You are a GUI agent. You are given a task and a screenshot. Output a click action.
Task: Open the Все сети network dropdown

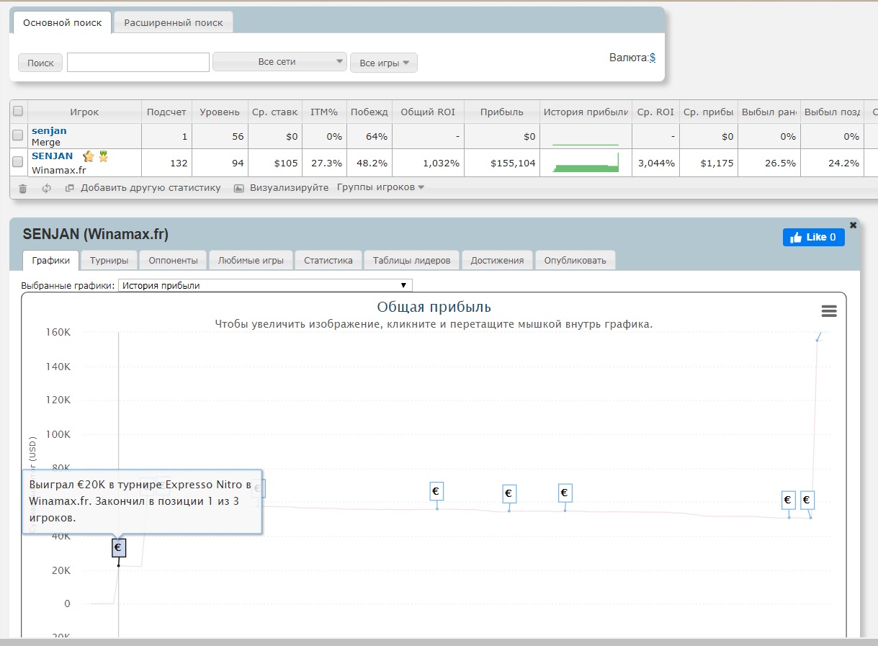279,62
